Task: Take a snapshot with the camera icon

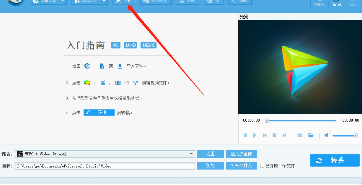Action: tap(299, 135)
